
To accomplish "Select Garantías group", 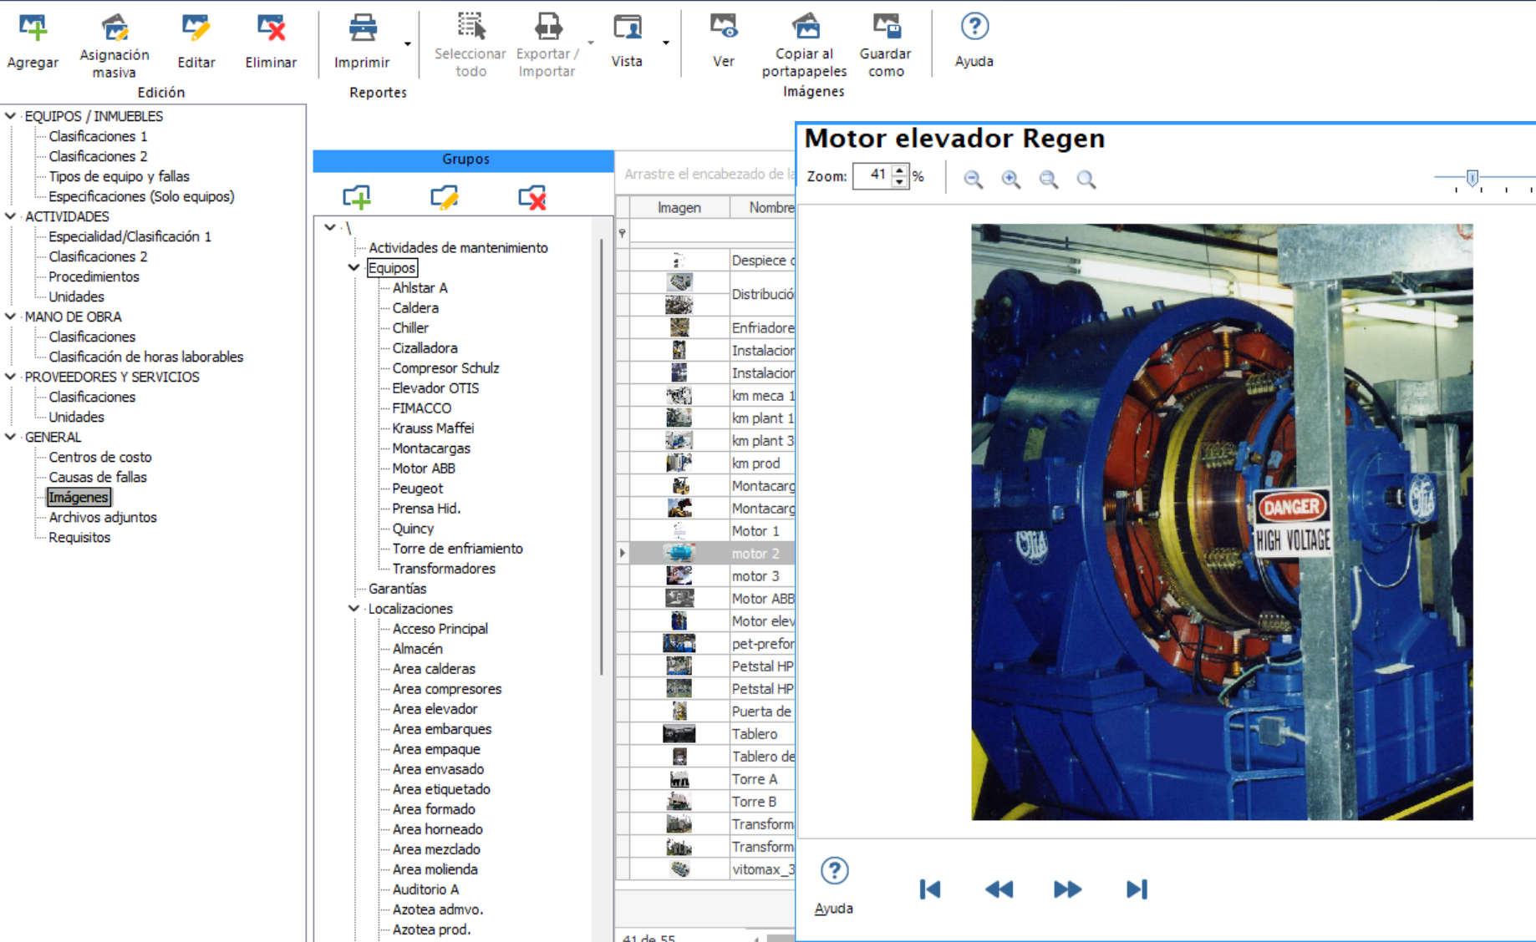I will click(x=397, y=589).
